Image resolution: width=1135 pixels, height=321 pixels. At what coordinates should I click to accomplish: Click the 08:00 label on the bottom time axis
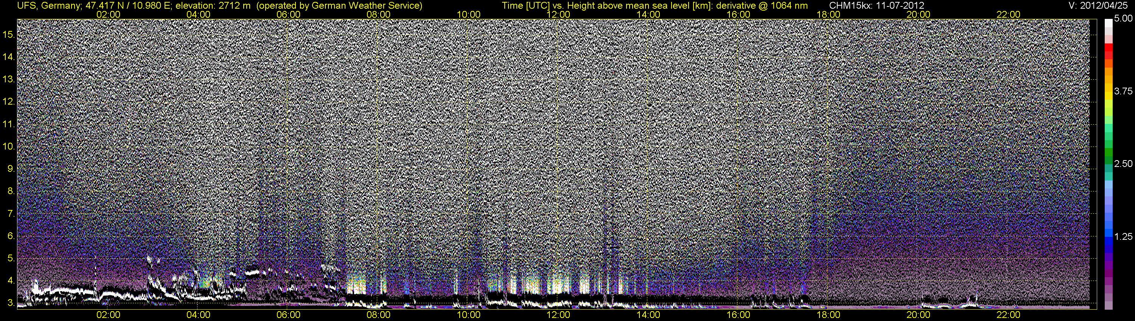tap(378, 315)
